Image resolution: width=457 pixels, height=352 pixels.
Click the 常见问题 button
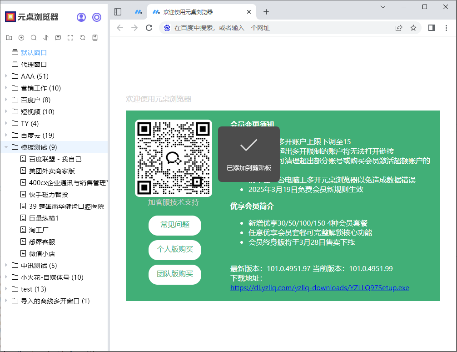(175, 225)
